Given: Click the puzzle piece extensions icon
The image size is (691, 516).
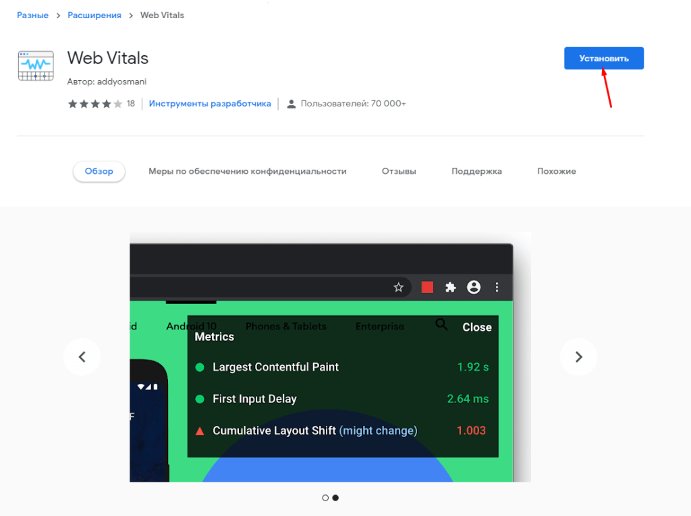Looking at the screenshot, I should [450, 287].
